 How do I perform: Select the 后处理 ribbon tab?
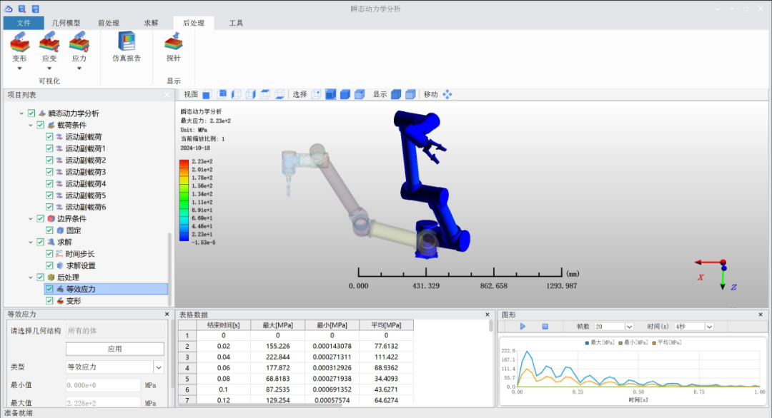[194, 23]
